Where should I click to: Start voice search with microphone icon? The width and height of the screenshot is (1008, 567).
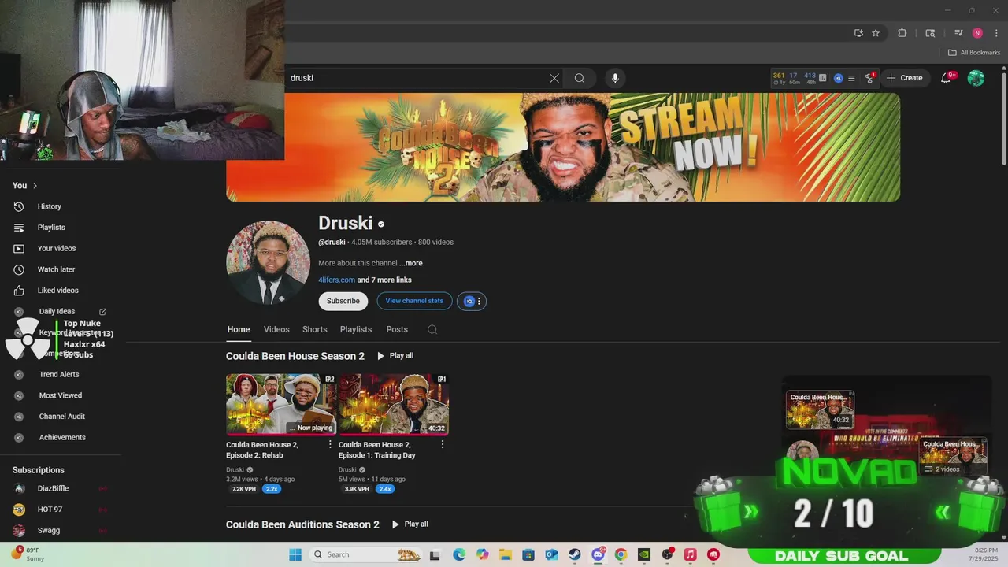615,78
